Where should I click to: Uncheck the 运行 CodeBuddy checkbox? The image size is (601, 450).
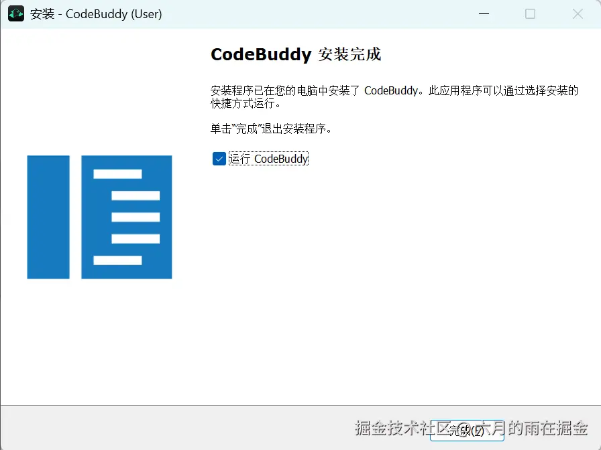(219, 159)
